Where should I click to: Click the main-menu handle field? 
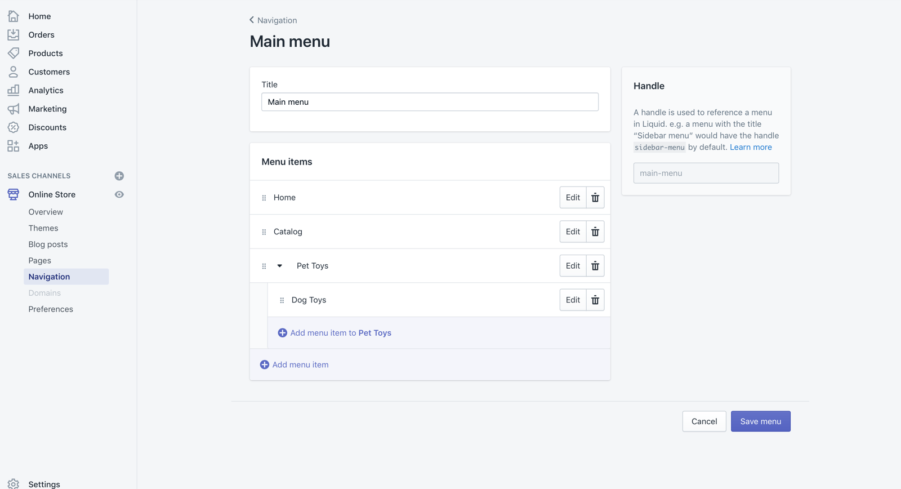click(706, 173)
